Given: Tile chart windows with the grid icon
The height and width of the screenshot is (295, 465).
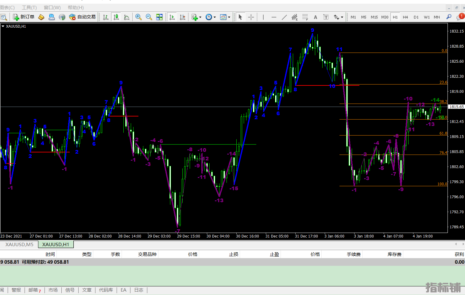Looking at the screenshot, I should [159, 17].
